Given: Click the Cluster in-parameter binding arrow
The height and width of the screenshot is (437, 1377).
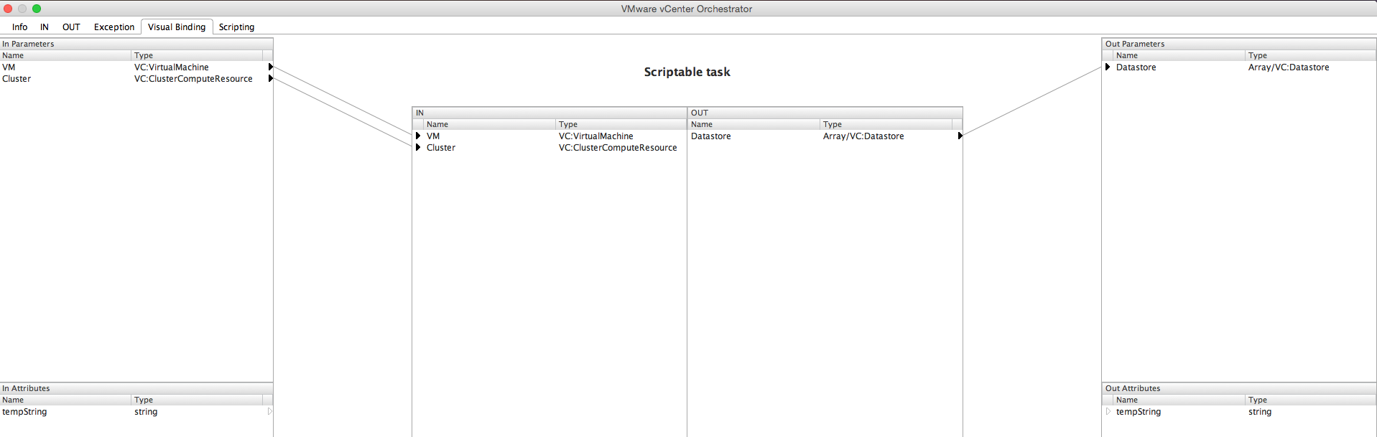Looking at the screenshot, I should pos(270,79).
